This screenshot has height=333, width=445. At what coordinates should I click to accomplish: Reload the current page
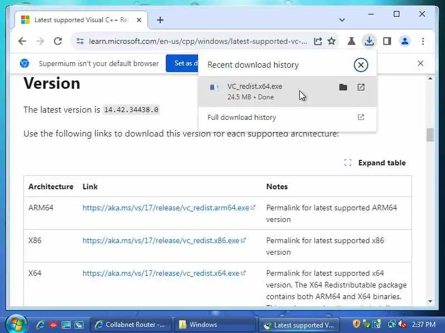coord(58,41)
